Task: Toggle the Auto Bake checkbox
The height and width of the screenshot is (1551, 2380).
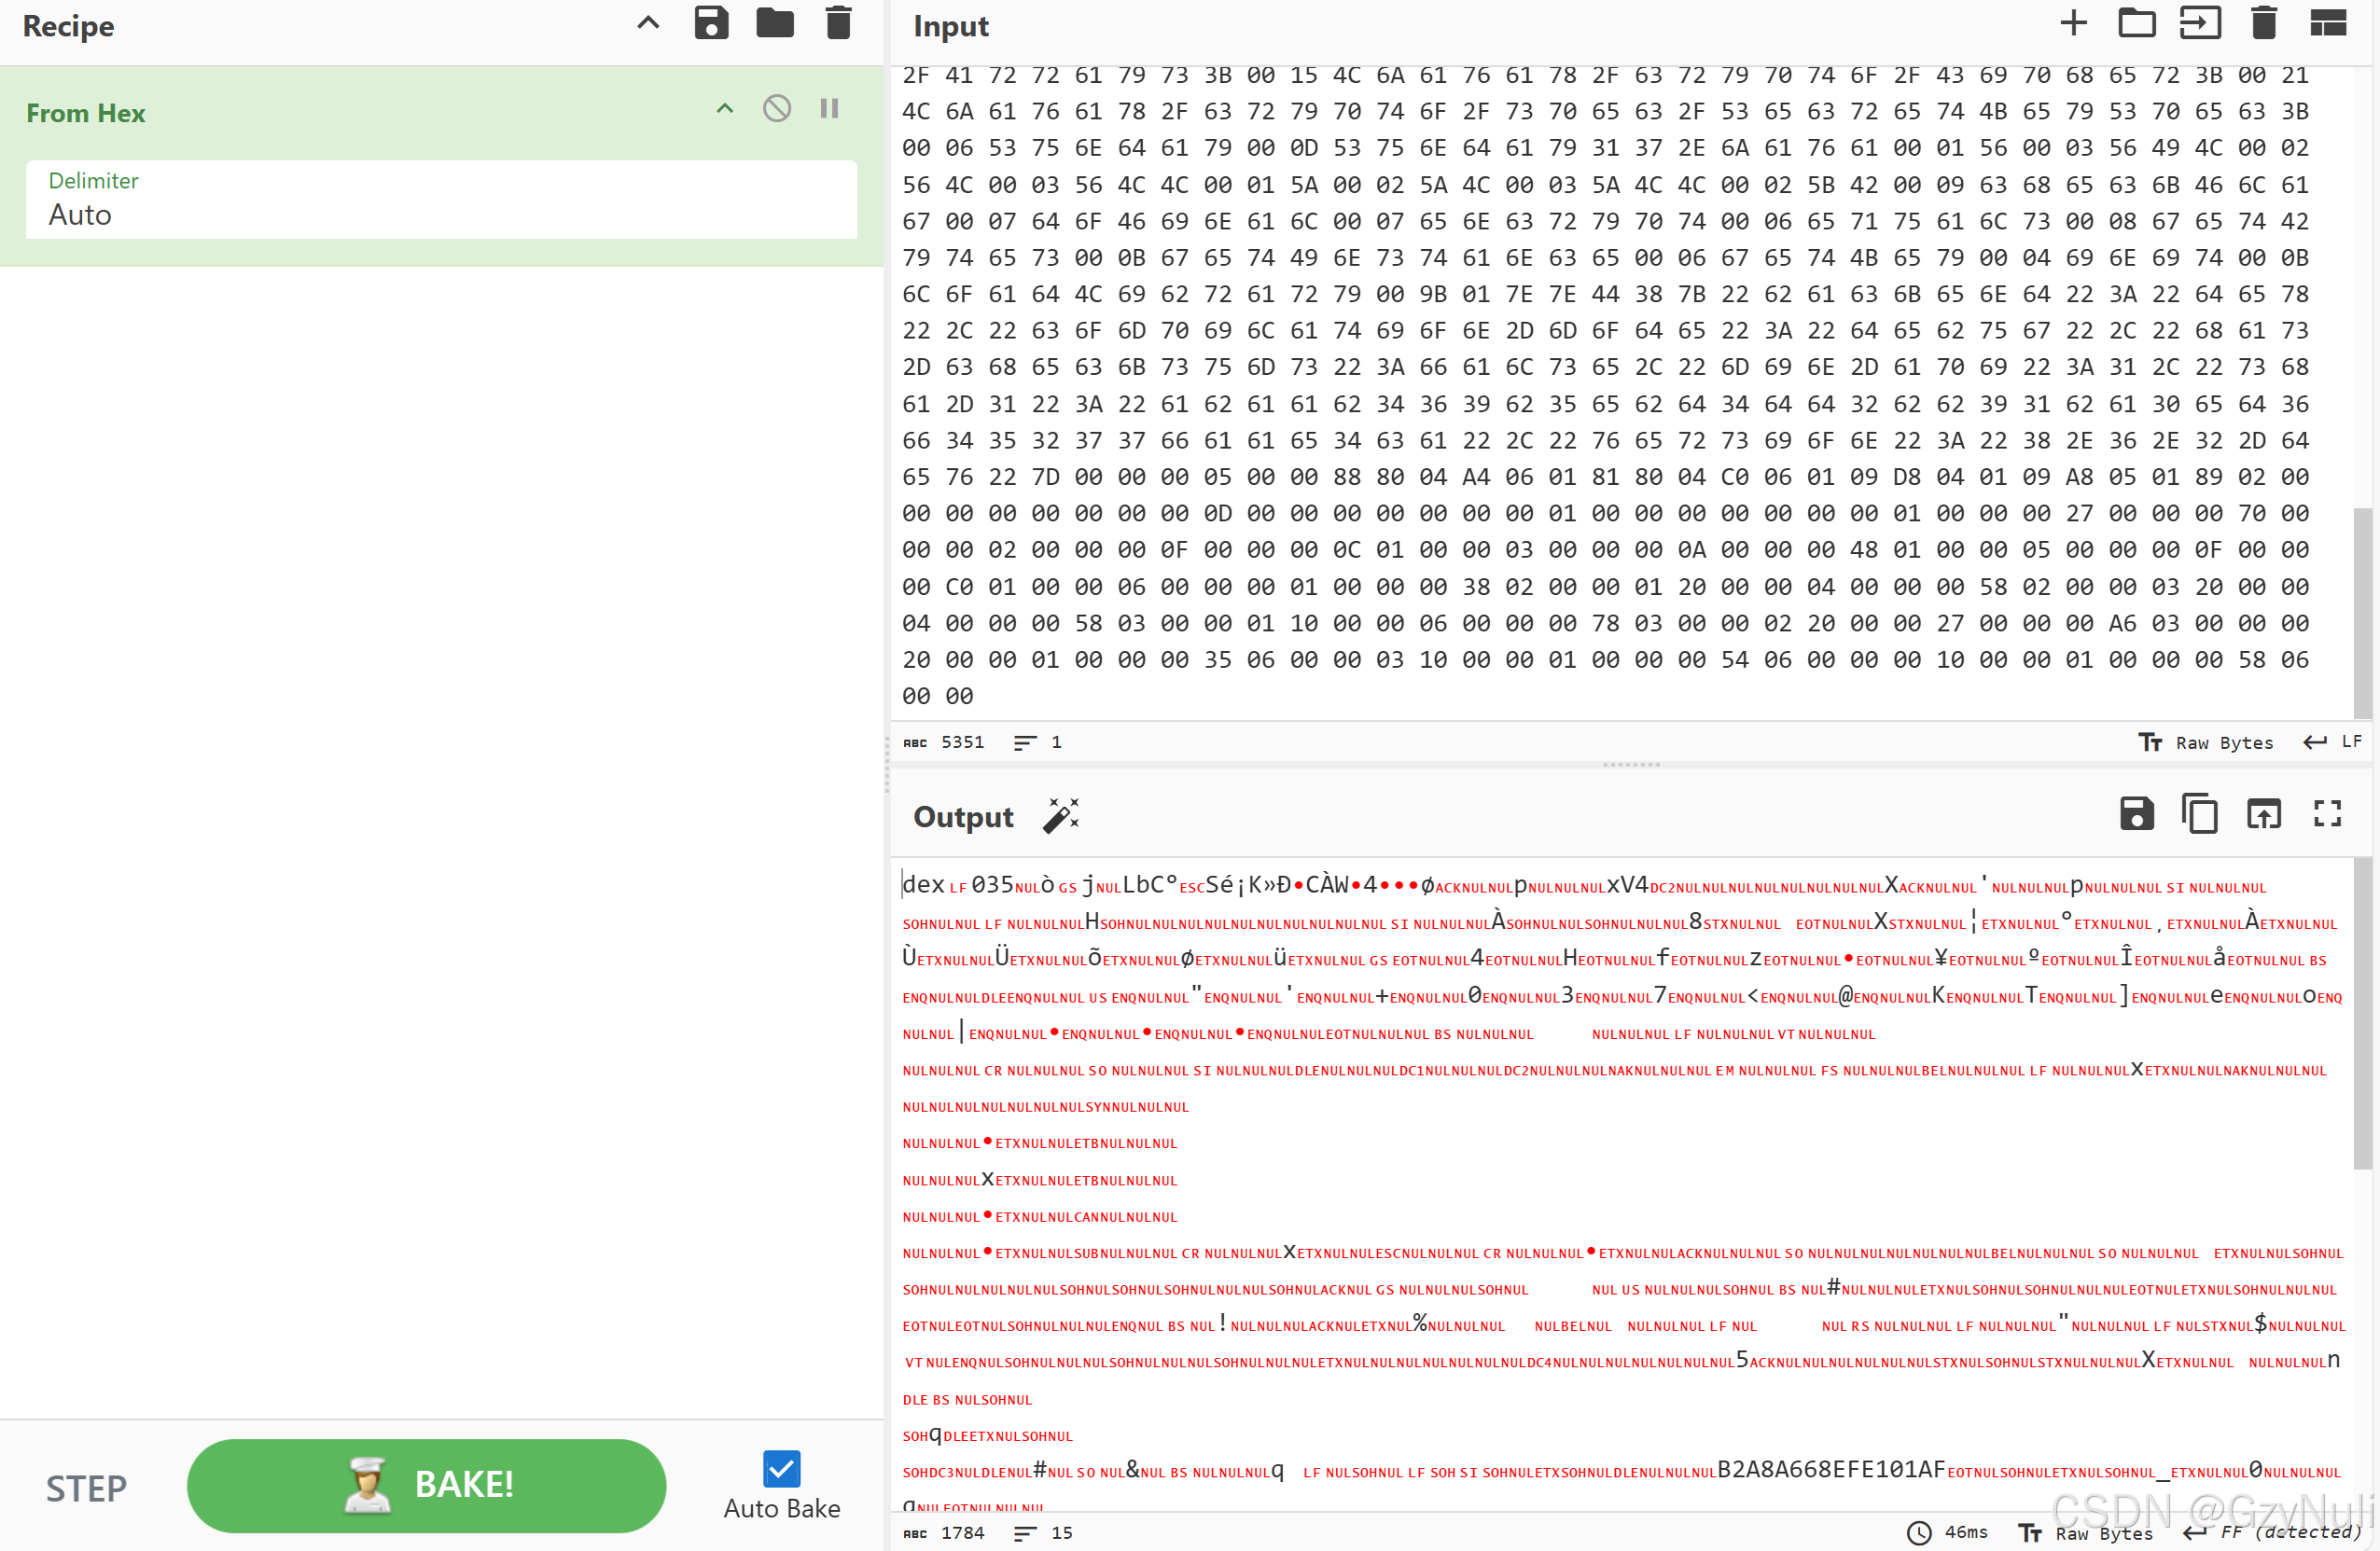Action: tap(781, 1468)
